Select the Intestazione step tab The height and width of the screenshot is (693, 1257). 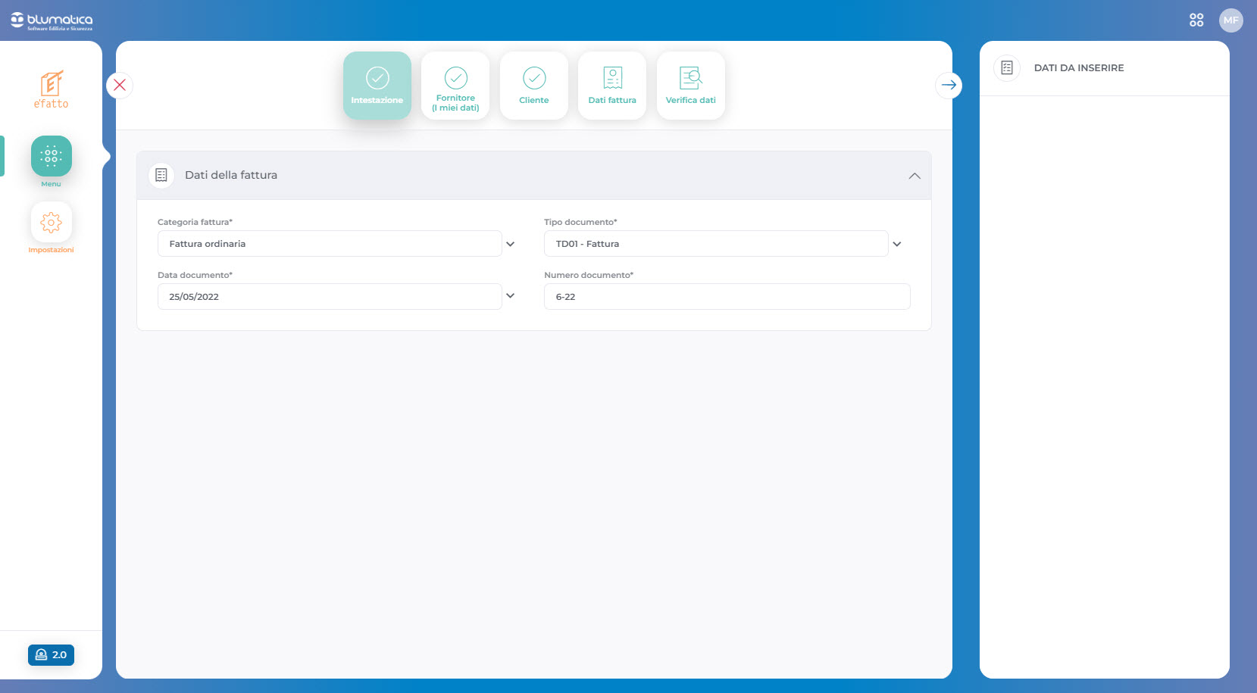tap(377, 85)
